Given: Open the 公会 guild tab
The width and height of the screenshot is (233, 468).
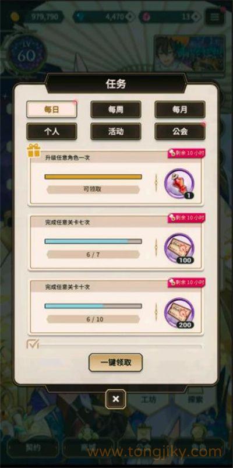Looking at the screenshot, I should (180, 131).
